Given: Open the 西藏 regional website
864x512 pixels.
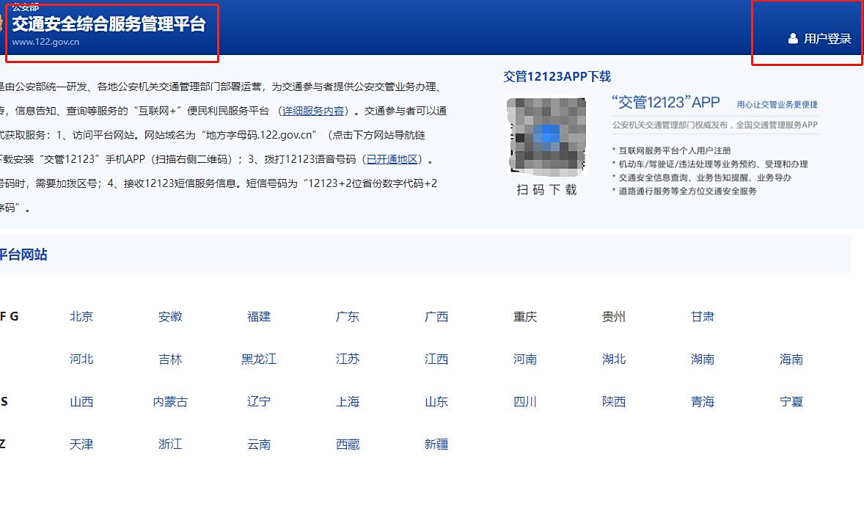Looking at the screenshot, I should (347, 445).
